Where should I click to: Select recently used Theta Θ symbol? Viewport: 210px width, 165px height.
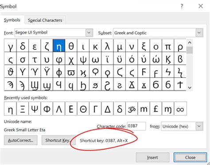83,109
